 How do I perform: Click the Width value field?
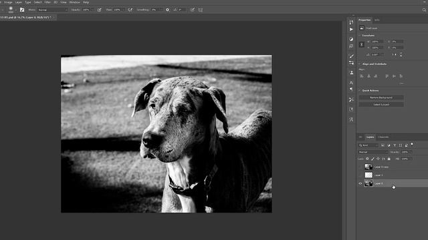(x=377, y=41)
